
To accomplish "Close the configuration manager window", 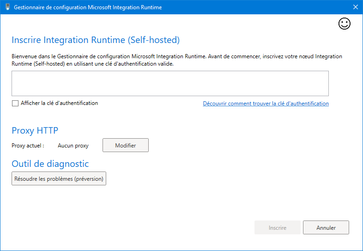I will [x=356, y=7].
